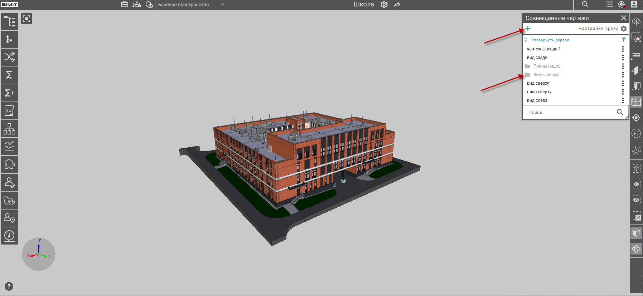Activate the ruler measurement tool

[x=636, y=55]
